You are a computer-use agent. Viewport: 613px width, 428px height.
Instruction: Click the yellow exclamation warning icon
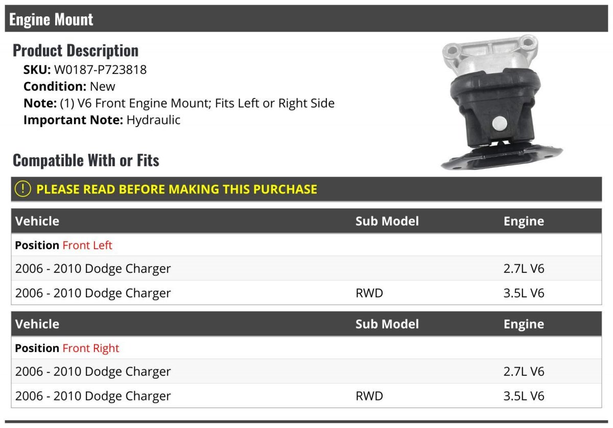pyautogui.click(x=23, y=189)
